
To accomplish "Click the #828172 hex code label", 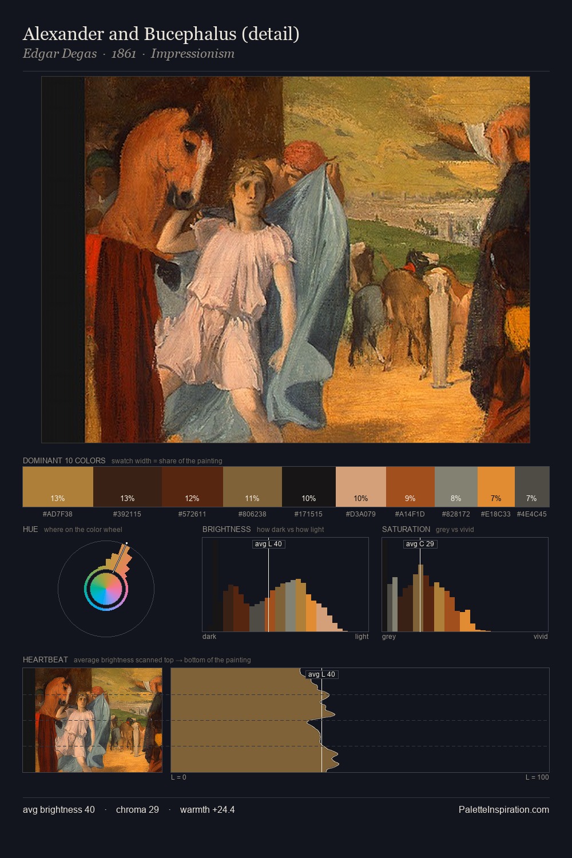I will coord(456,514).
